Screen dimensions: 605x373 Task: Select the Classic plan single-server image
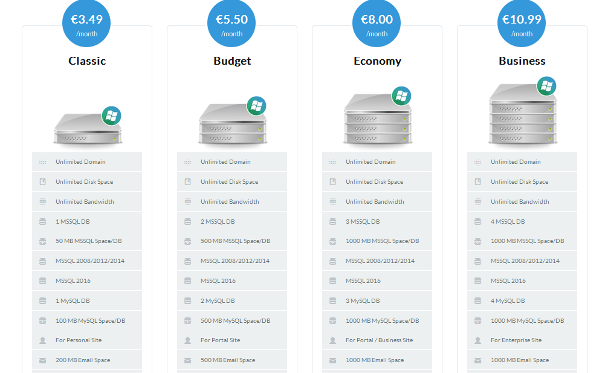tap(88, 129)
